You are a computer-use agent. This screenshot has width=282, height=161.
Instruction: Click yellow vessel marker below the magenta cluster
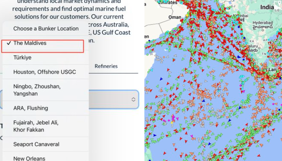tap(172, 123)
